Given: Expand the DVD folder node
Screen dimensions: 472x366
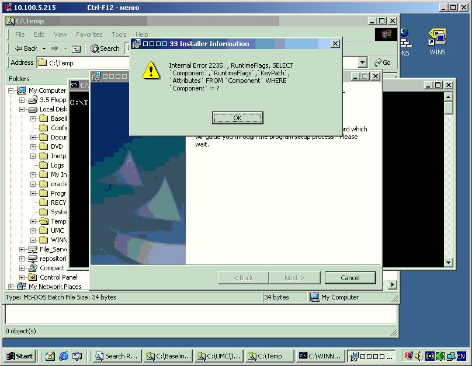Looking at the screenshot, I should point(33,147).
